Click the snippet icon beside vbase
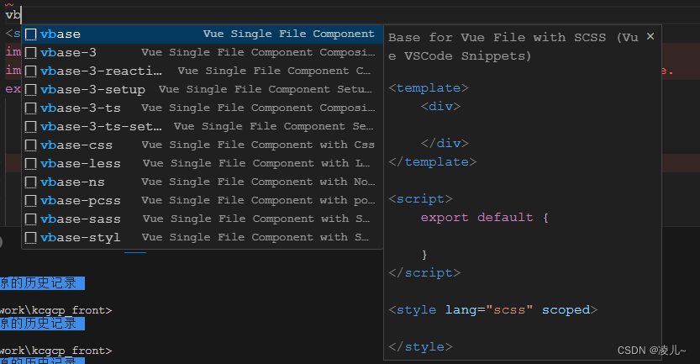This screenshot has width=700, height=364. 30,34
